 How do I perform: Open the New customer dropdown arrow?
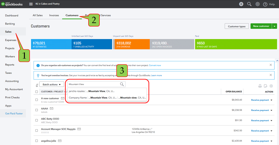[274, 26]
